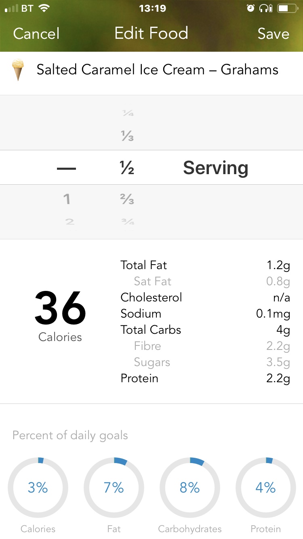Select the ¾ fraction option
This screenshot has height=539, width=303.
tap(128, 221)
